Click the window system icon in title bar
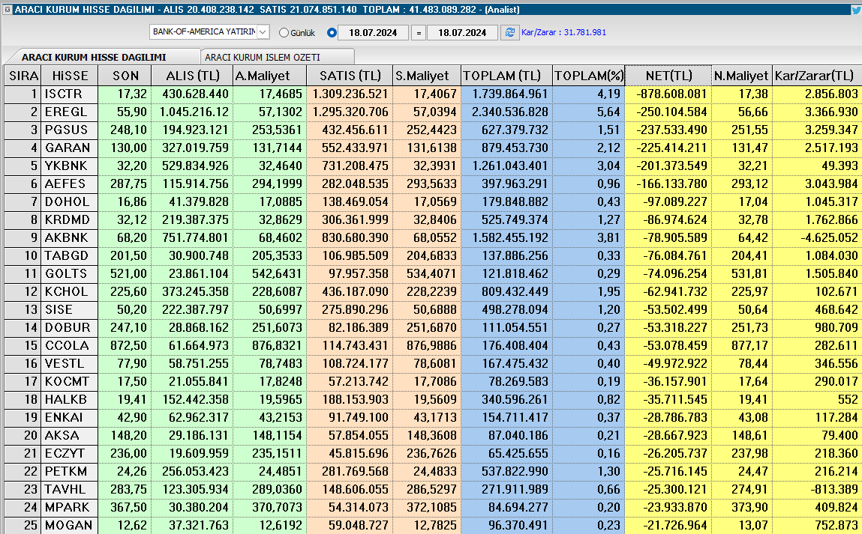This screenshot has width=862, height=534. coord(8,9)
